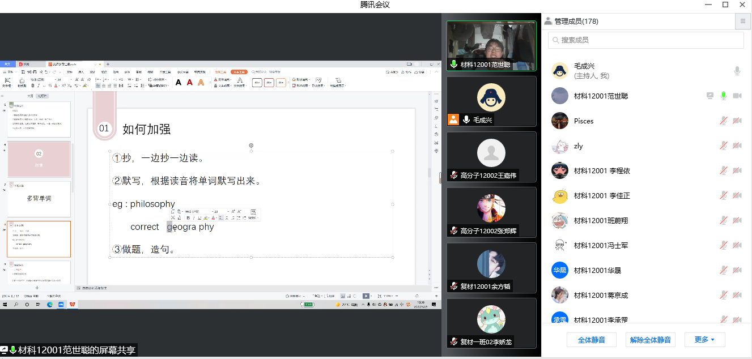
Task: Click the muted mic icon for 华晟
Action: [x=724, y=270]
